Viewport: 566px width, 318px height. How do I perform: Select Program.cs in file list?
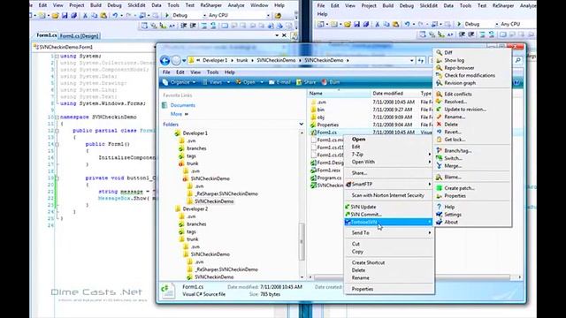point(329,178)
